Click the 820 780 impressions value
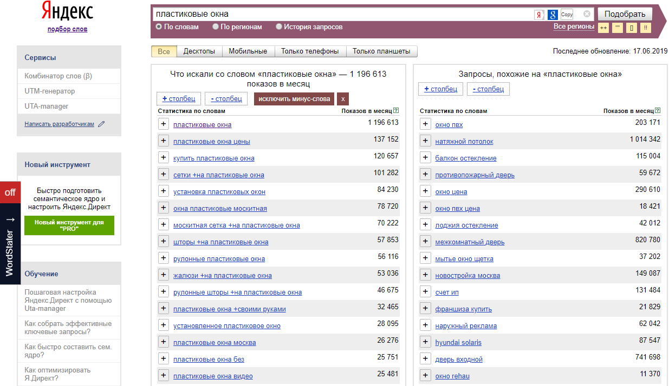Image resolution: width=669 pixels, height=386 pixels. click(x=648, y=240)
